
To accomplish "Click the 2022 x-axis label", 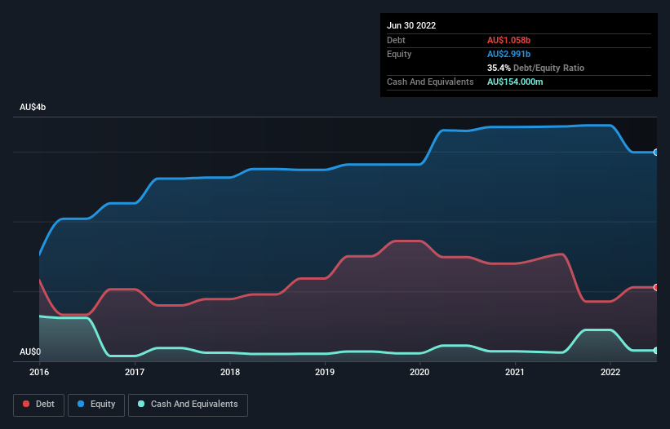I will pos(610,372).
